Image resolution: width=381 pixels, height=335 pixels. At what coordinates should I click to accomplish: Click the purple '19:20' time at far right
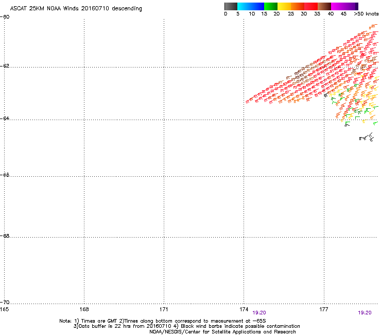[365, 313]
